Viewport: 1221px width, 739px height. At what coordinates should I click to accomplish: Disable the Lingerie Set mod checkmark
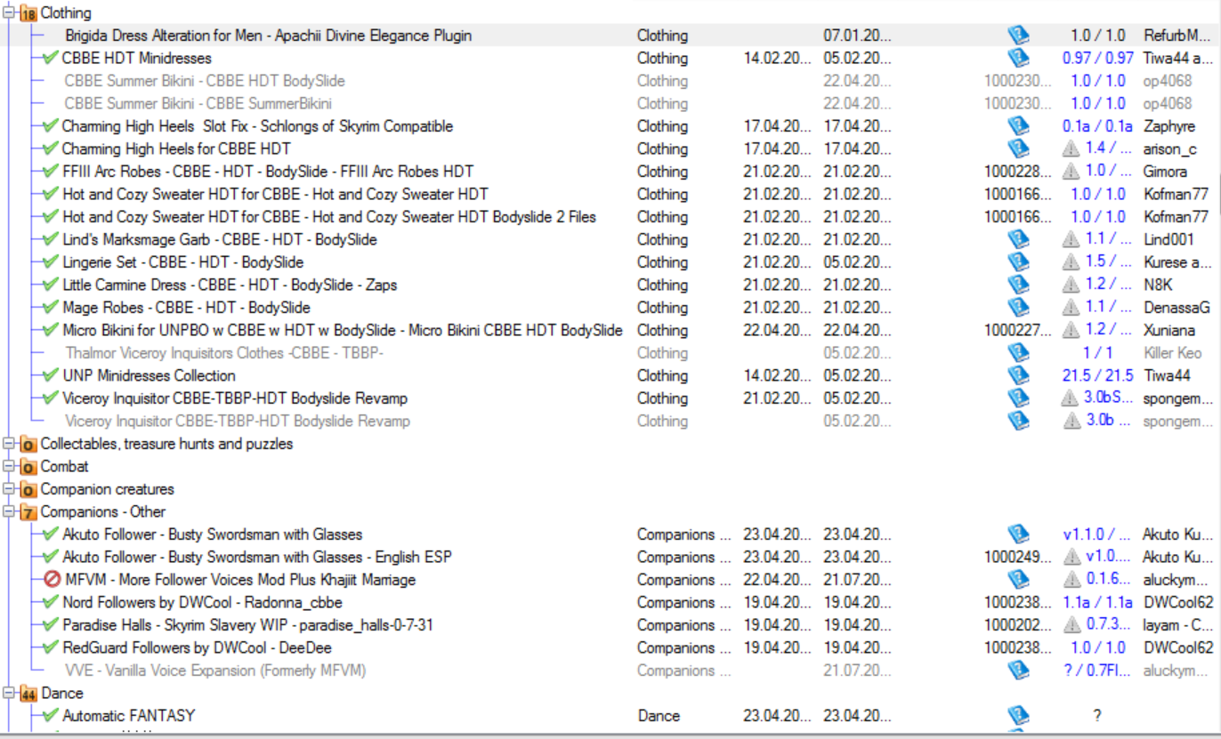pos(51,262)
